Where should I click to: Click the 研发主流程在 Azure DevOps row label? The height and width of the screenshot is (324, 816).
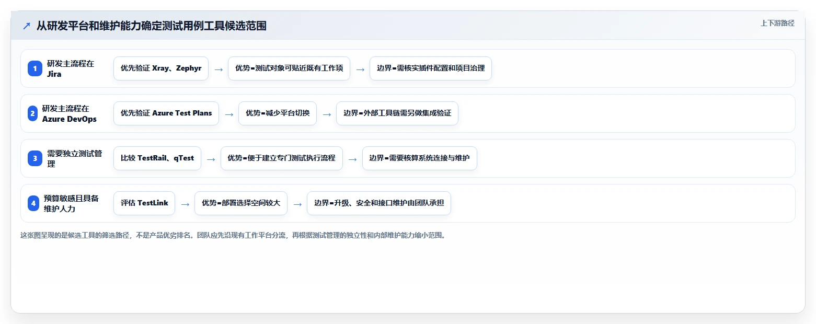pos(70,113)
